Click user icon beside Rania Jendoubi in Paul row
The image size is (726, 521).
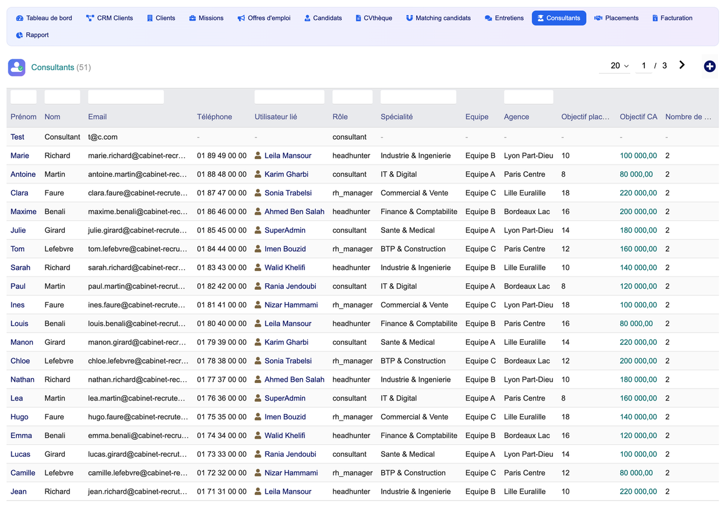point(258,286)
